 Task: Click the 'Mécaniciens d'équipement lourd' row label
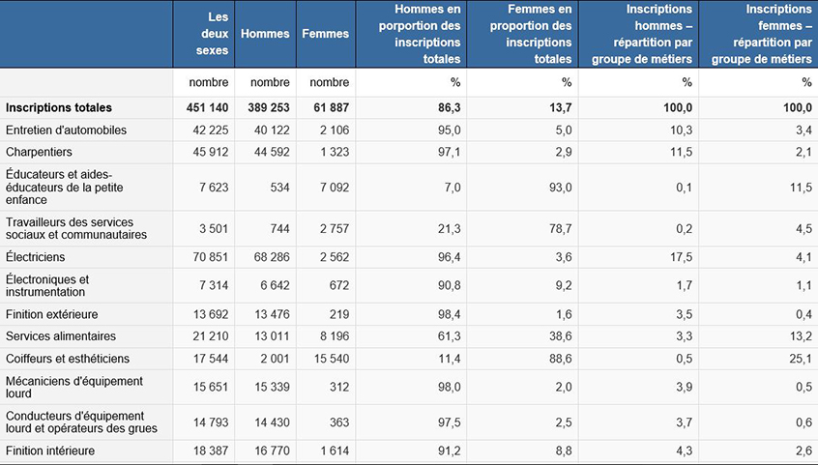pyautogui.click(x=74, y=387)
